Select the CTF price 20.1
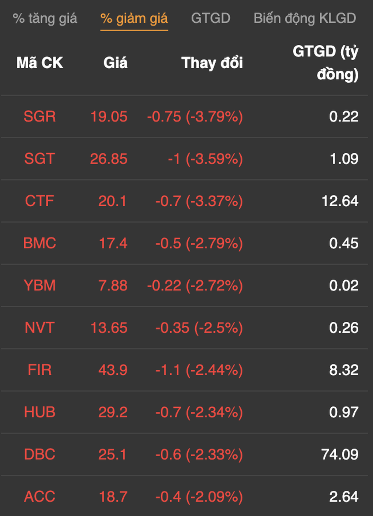Screen dimensions: 373x516 click(x=113, y=201)
